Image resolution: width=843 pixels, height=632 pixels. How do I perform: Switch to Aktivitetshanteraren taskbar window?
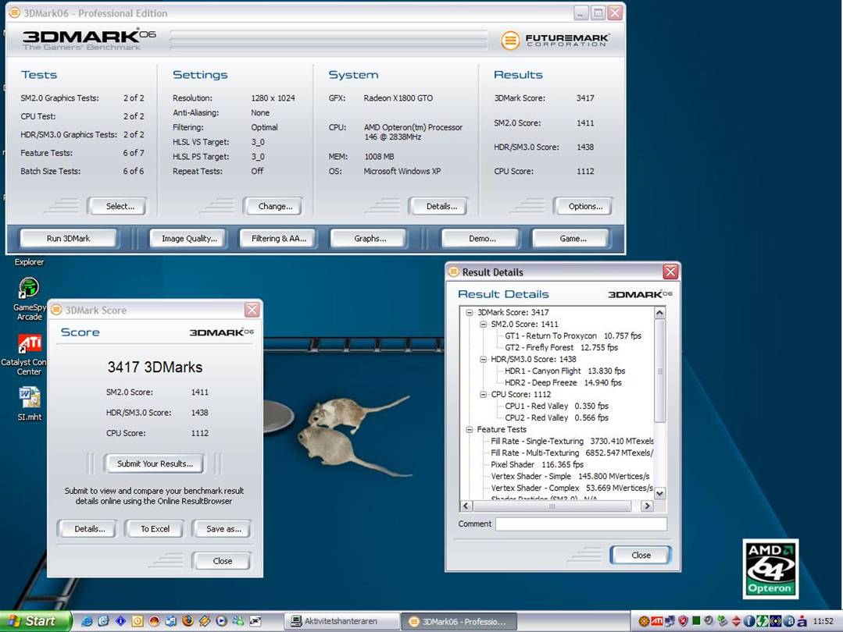point(341,621)
